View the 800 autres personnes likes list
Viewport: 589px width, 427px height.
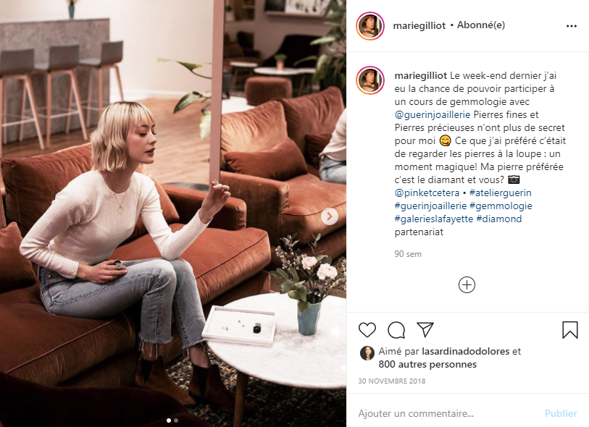[427, 364]
